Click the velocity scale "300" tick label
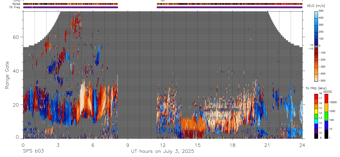 tap(321, 25)
